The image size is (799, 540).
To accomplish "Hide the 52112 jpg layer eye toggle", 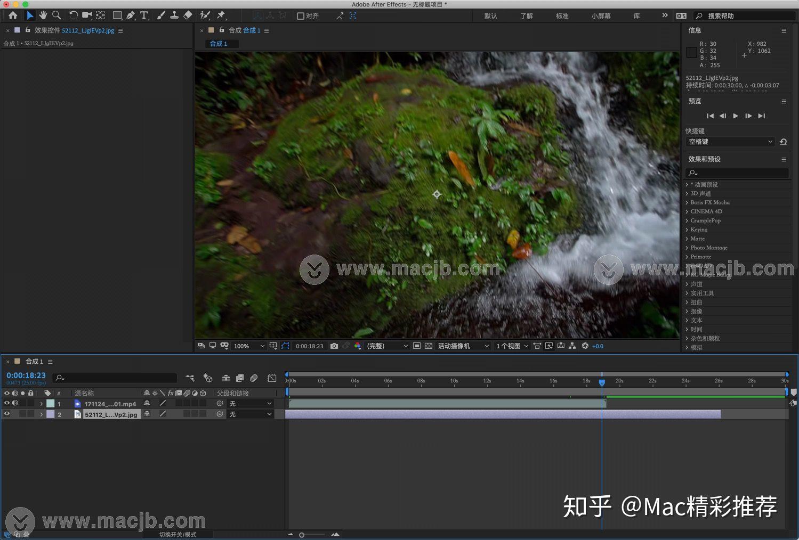I will tap(7, 414).
